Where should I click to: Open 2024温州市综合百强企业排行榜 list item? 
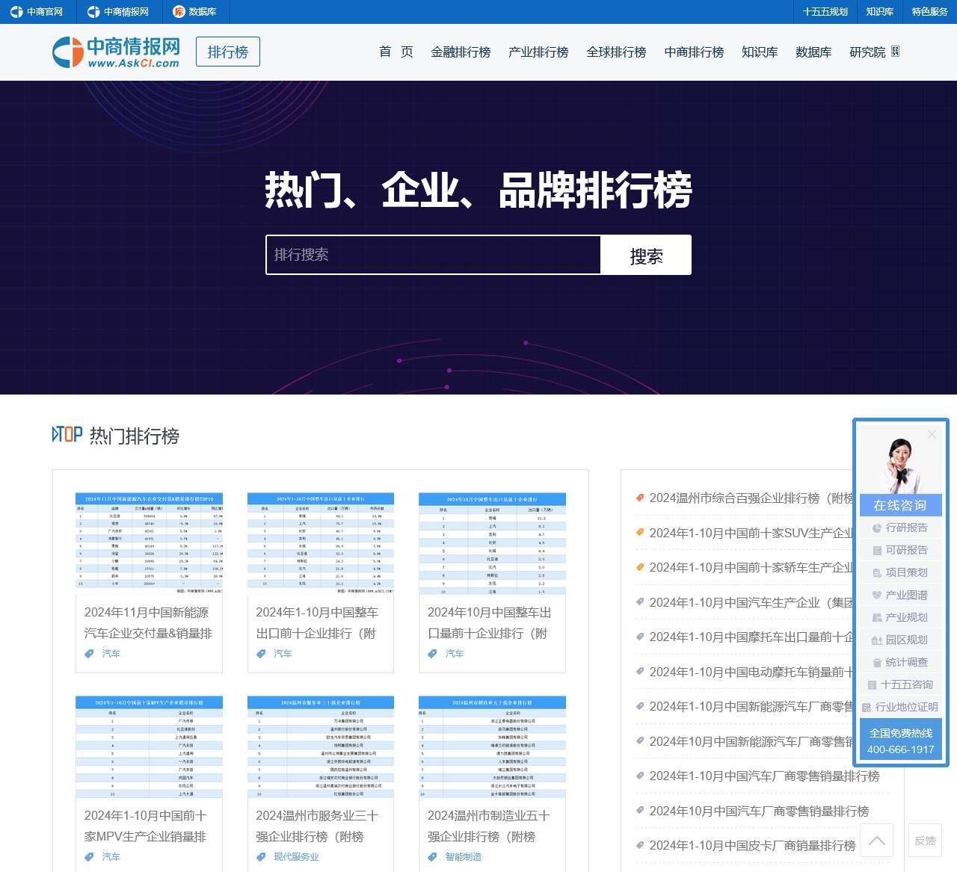point(751,498)
